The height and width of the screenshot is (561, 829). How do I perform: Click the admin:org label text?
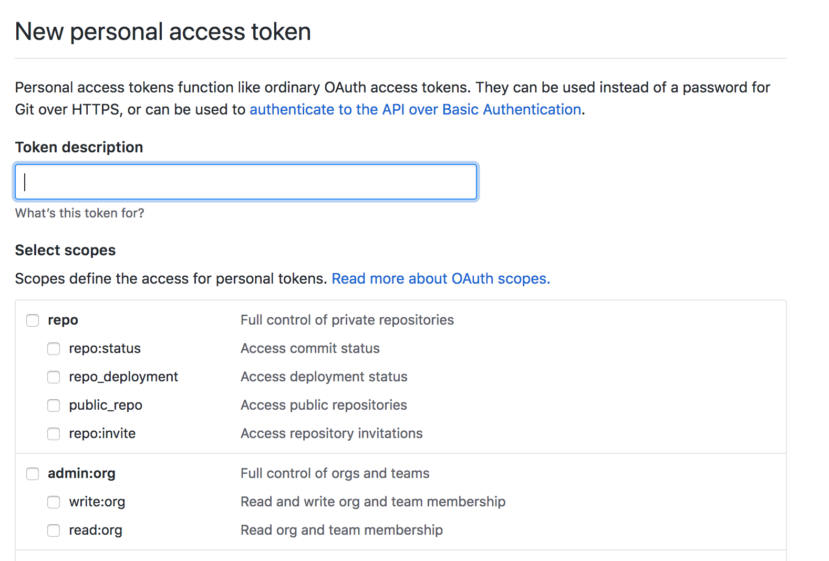(x=81, y=473)
